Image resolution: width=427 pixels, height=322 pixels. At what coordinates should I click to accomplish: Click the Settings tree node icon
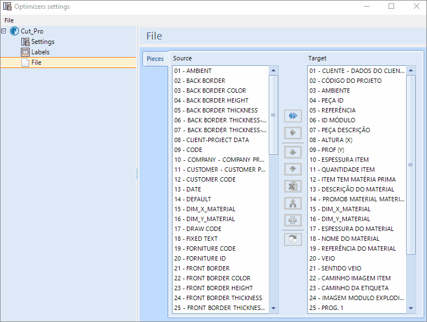click(x=25, y=42)
